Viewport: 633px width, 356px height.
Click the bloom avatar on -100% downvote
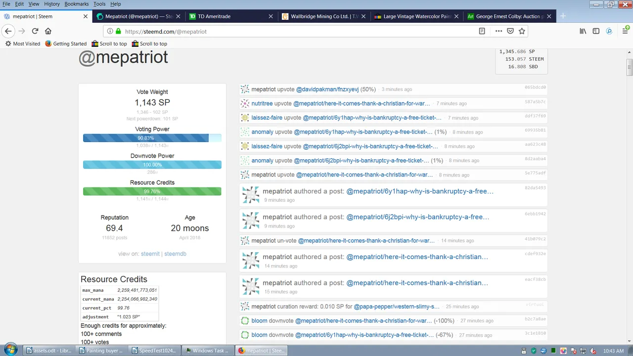245,320
